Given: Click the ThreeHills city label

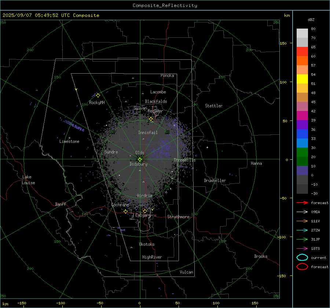Looking at the screenshot, I should click(184, 160).
